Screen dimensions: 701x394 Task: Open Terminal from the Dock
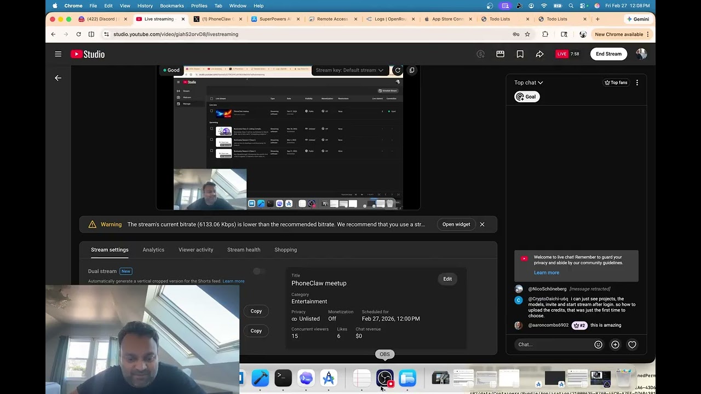coord(283,378)
